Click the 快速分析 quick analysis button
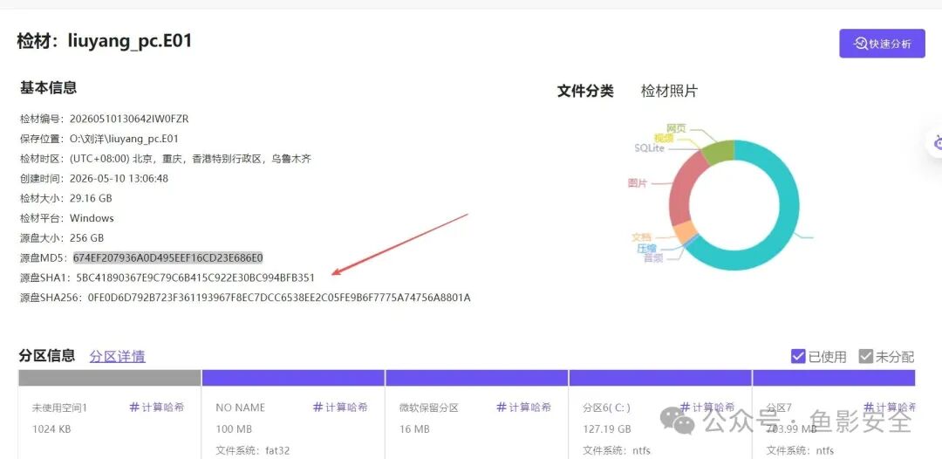The image size is (942, 459). tap(882, 44)
